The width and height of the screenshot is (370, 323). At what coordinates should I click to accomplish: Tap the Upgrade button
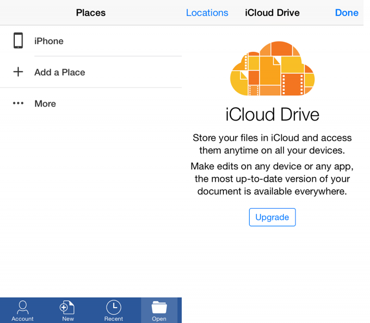272,217
